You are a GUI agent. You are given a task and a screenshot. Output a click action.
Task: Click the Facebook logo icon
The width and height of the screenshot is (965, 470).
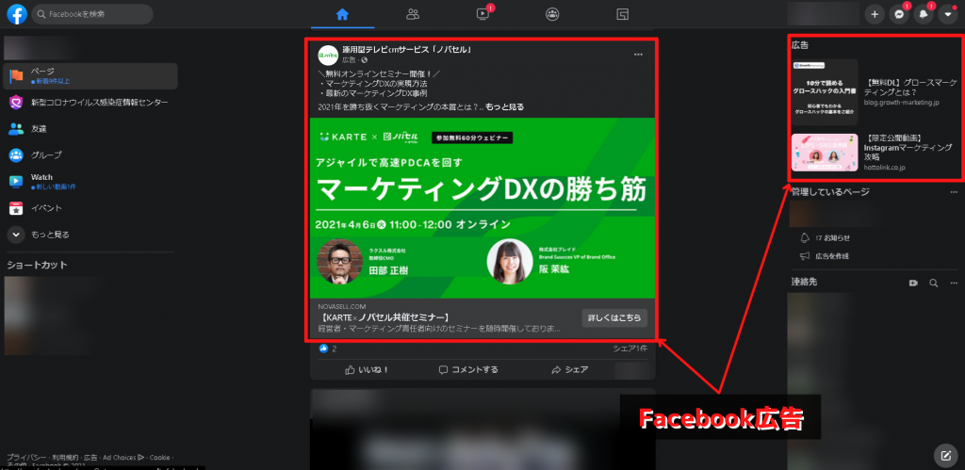tap(17, 14)
